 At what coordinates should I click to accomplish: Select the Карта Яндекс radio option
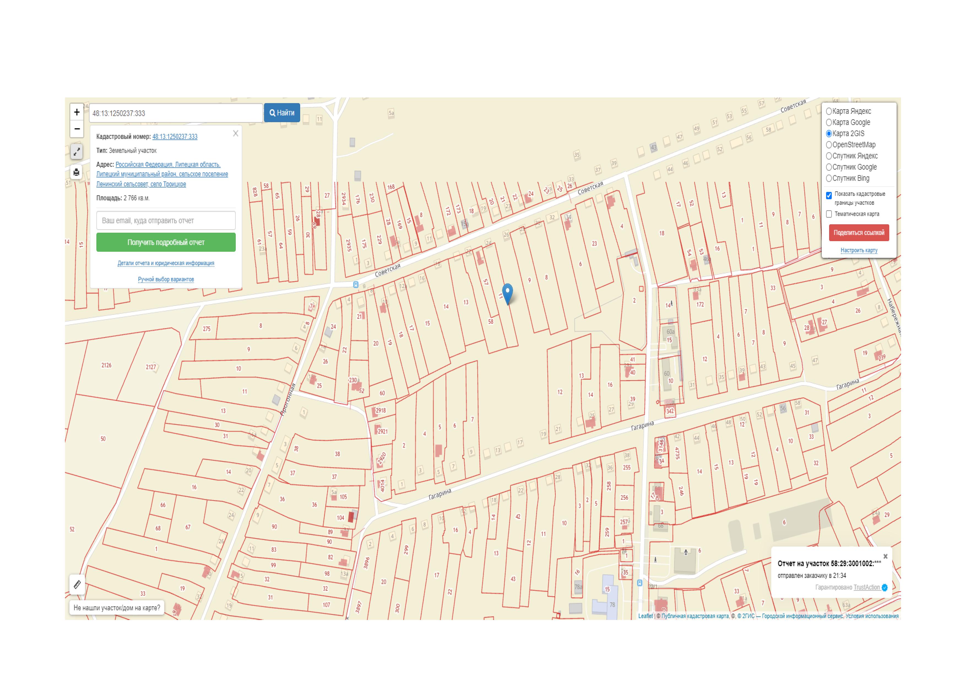tap(829, 111)
